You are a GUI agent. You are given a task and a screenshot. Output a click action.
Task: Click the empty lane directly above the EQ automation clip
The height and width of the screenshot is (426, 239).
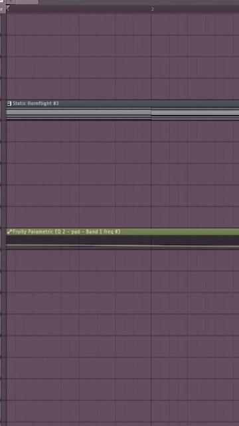[x=122, y=217]
